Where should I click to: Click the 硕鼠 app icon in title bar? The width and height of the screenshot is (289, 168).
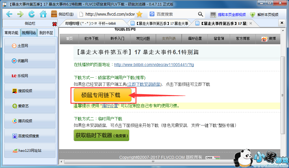tap(5, 4)
